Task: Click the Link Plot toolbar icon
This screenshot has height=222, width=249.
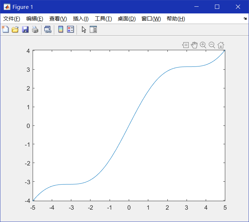Action: coord(48,29)
